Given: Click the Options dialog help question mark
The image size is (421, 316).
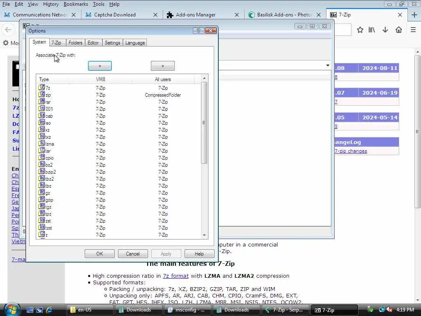Looking at the screenshot, I should click(199, 30).
